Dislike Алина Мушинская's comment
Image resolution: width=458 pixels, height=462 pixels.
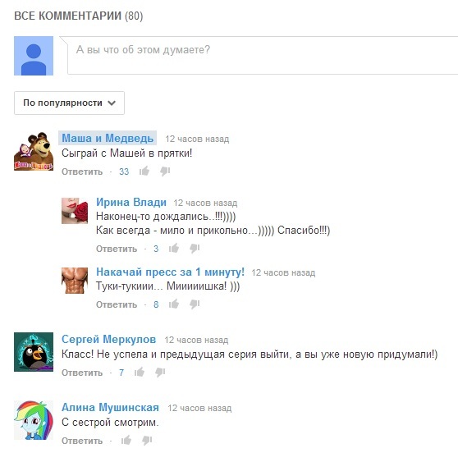pyautogui.click(x=147, y=441)
